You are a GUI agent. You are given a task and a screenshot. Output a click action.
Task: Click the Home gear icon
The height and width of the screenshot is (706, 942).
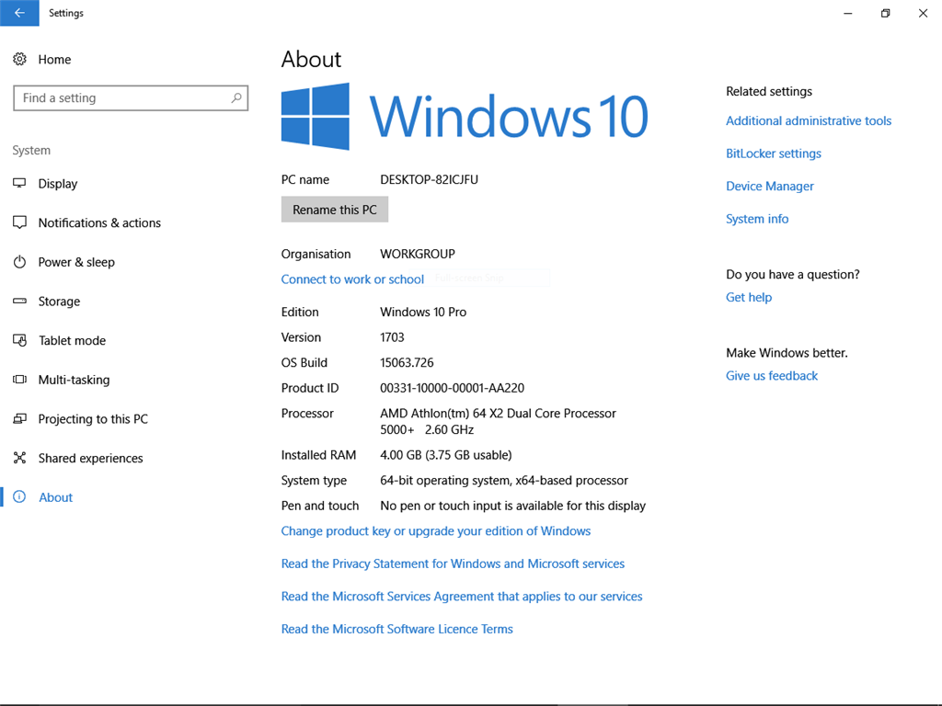pyautogui.click(x=20, y=59)
